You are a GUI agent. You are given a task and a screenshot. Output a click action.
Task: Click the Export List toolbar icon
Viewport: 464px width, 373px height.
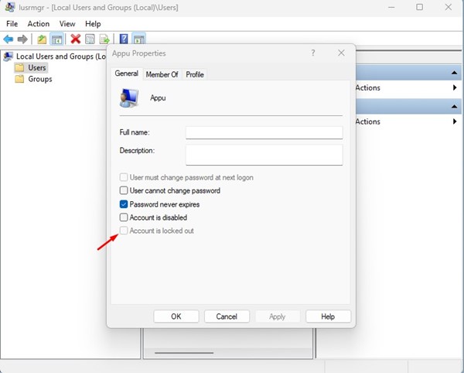tap(104, 39)
